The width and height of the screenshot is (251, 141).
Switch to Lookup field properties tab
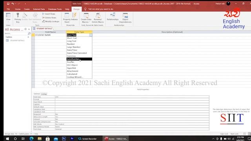[x=44, y=94]
